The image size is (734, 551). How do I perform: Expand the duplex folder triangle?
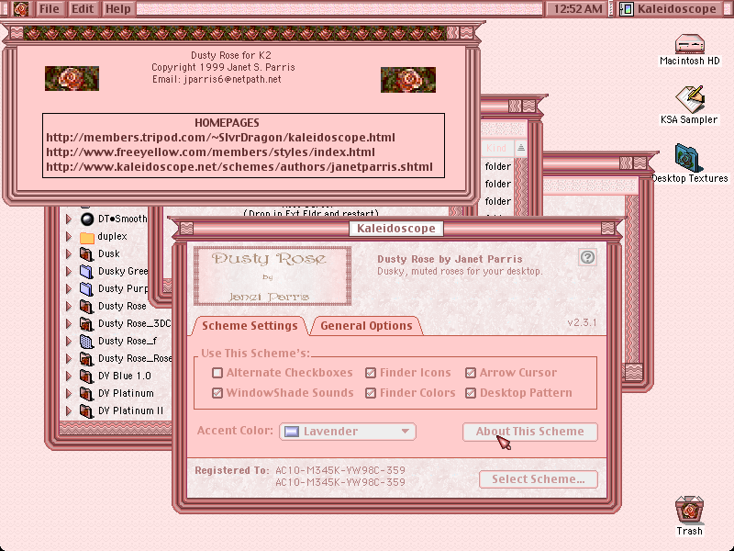click(x=69, y=237)
